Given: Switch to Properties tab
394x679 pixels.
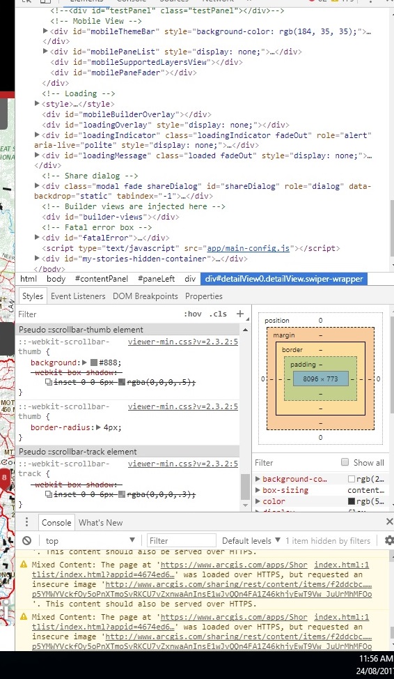Looking at the screenshot, I should pos(204,296).
